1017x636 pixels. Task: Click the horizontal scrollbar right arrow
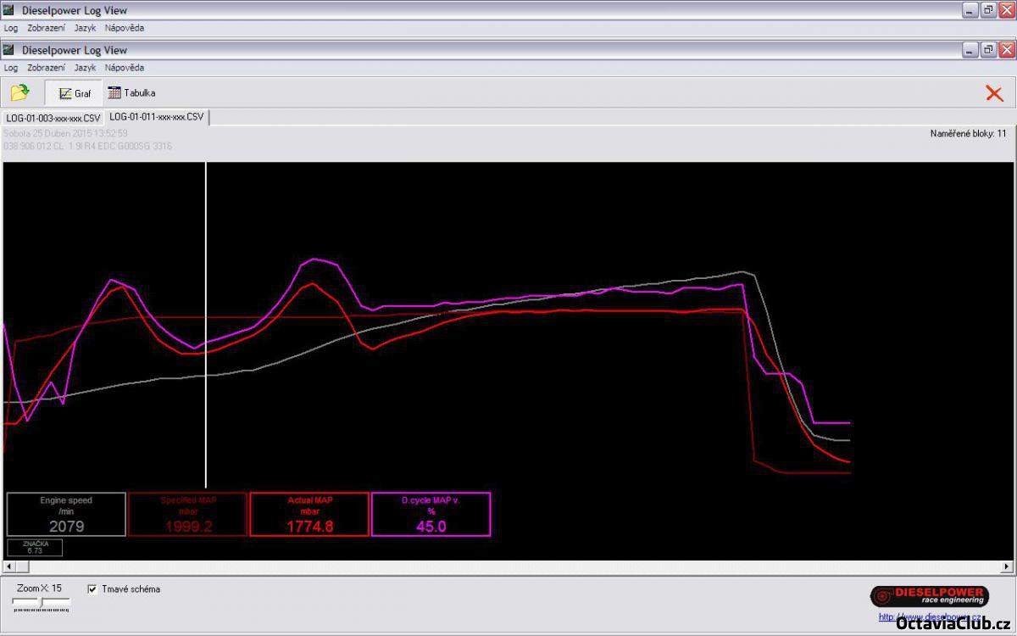click(x=1007, y=566)
